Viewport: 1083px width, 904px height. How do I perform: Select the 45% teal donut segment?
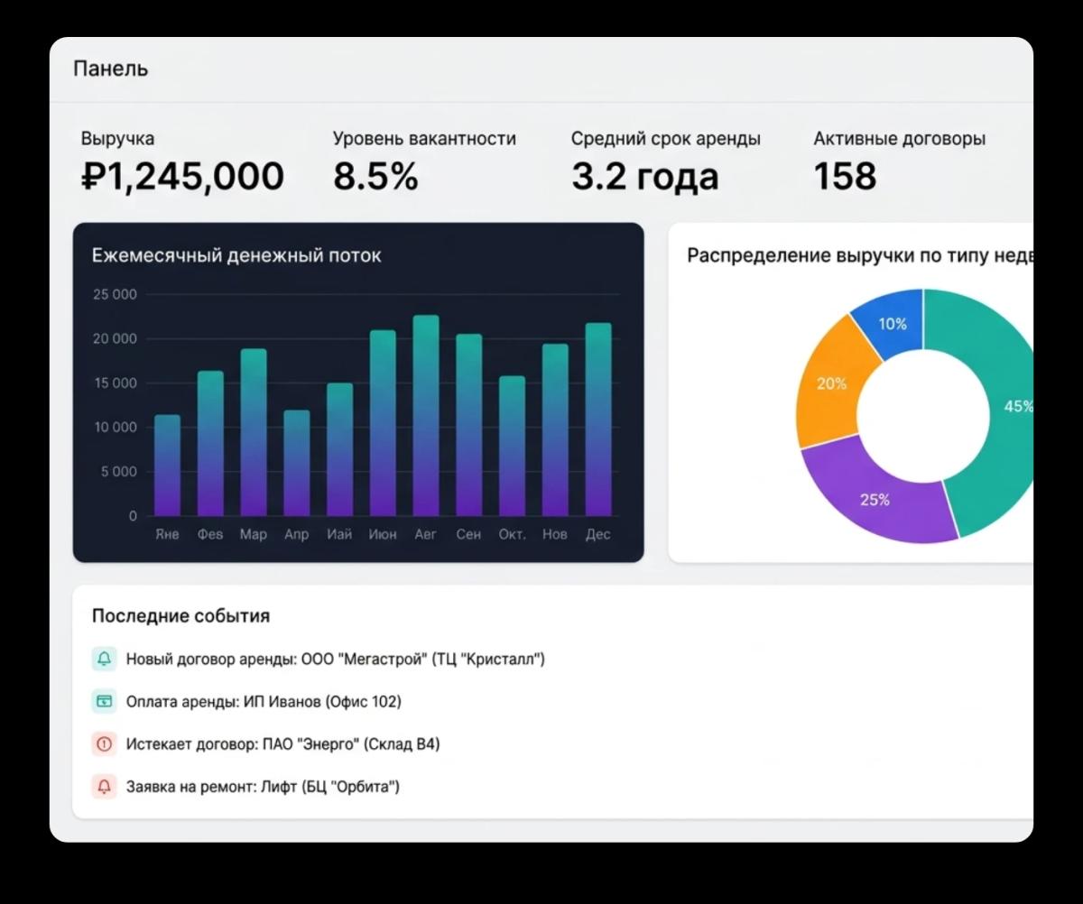tap(1002, 406)
